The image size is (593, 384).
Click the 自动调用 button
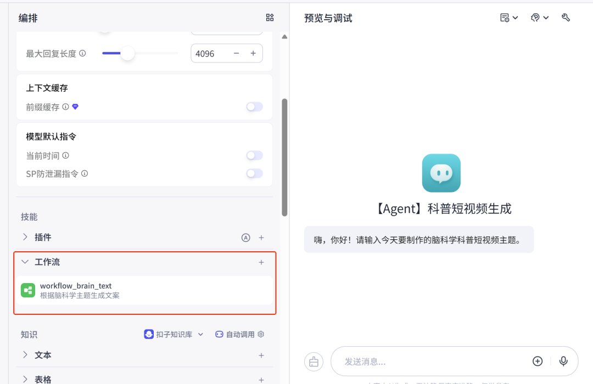[235, 334]
